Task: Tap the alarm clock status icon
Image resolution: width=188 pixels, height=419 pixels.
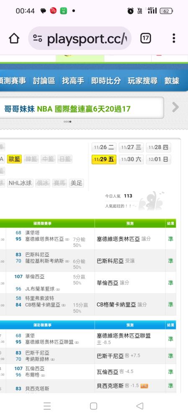Action: [130, 11]
